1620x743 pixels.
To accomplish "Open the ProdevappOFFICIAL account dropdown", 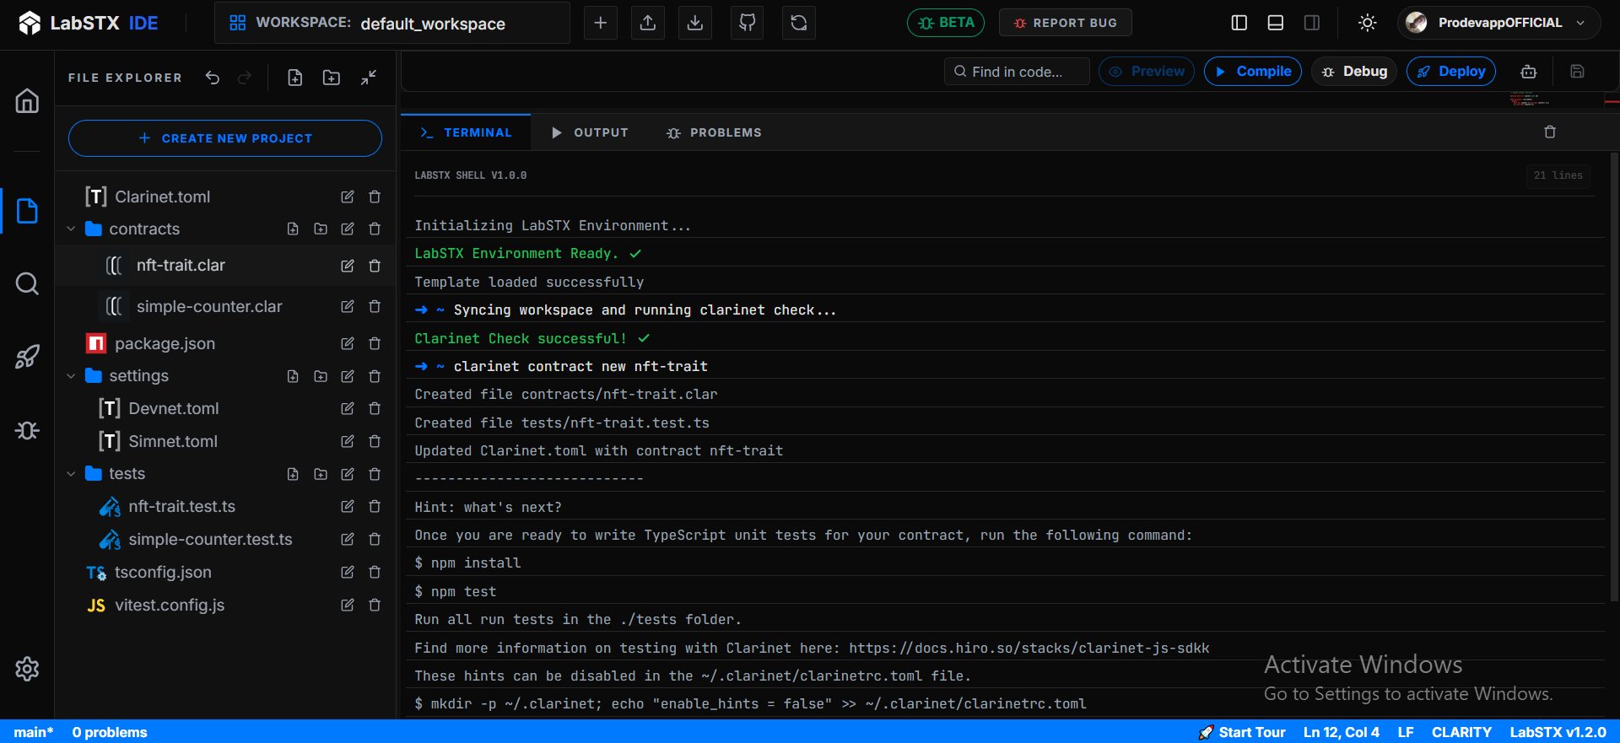I will [1498, 23].
